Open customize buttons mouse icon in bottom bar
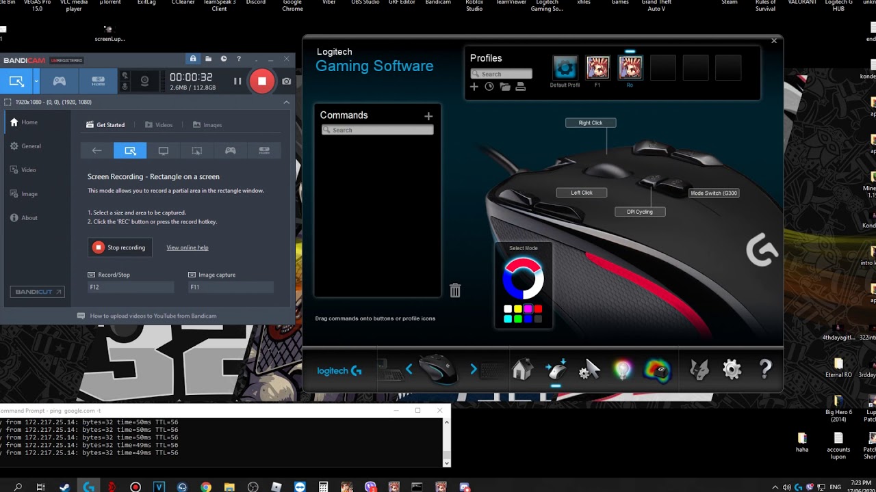The image size is (876, 492). tap(556, 370)
